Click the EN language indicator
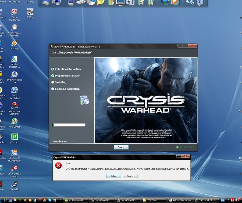242x203 pixels. (x=223, y=200)
